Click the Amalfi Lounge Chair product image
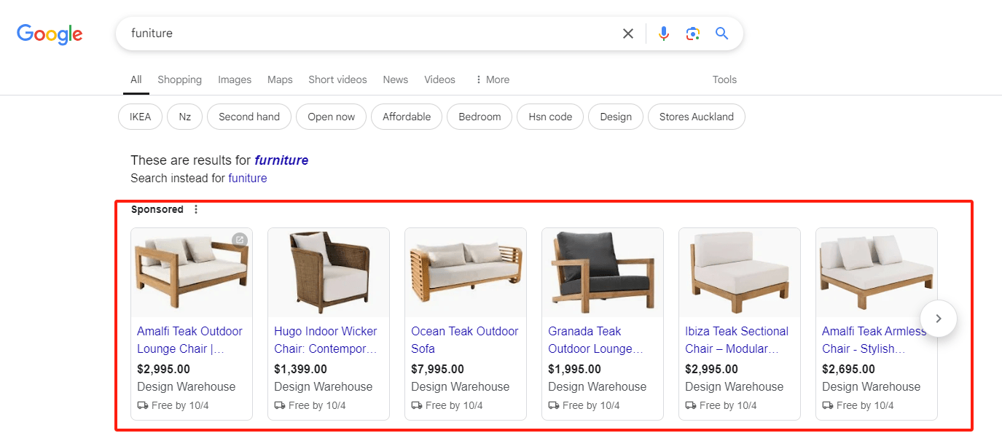Image resolution: width=1002 pixels, height=433 pixels. click(x=192, y=273)
